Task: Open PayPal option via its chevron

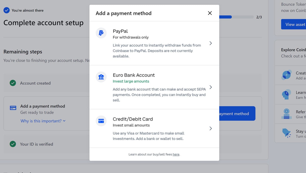Action: 211,43
